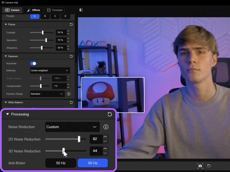This screenshot has height=172, width=230.
Task: Collapse the White Balance section
Action: tap(6, 102)
